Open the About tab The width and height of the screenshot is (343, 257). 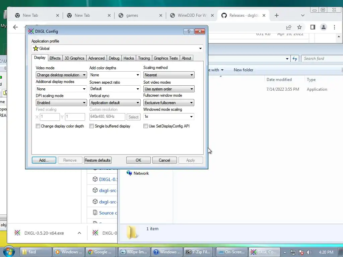pyautogui.click(x=186, y=58)
